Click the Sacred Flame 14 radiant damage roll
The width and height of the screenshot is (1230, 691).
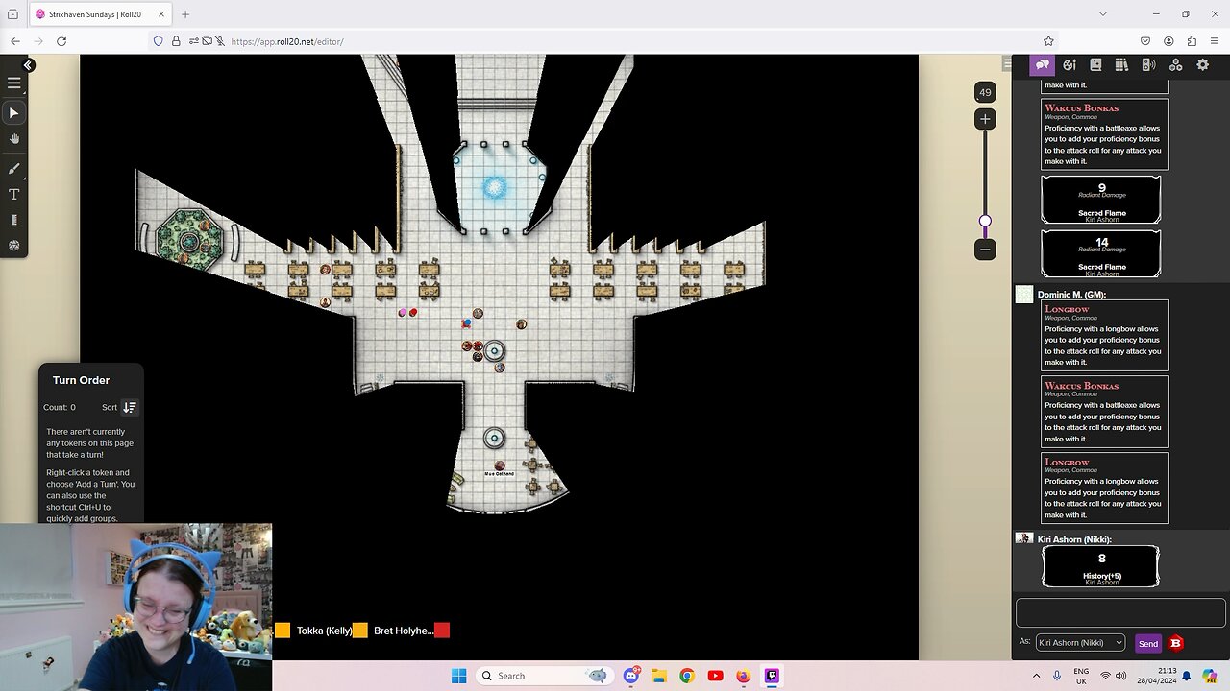[x=1101, y=253]
